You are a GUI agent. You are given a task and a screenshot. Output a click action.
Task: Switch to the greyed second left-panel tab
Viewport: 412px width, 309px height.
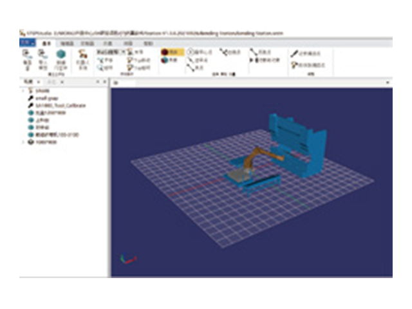pos(51,82)
